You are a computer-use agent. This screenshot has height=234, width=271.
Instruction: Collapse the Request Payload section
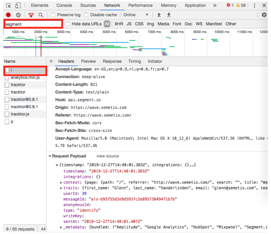50,156
